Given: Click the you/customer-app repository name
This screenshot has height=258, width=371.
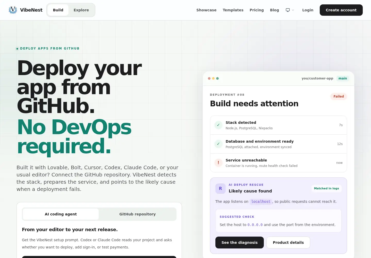Looking at the screenshot, I should [317, 78].
